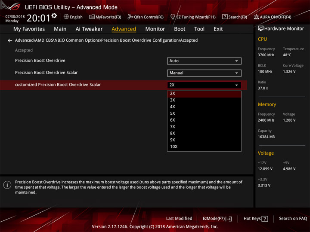
Task: Click the 07/30/2018 date
Action: point(15,17)
